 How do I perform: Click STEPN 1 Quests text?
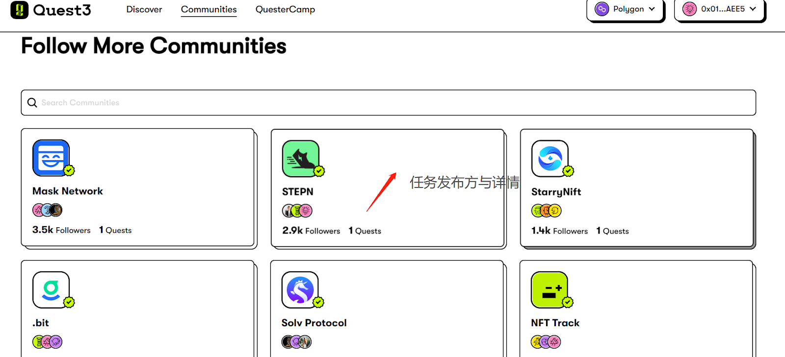click(365, 230)
